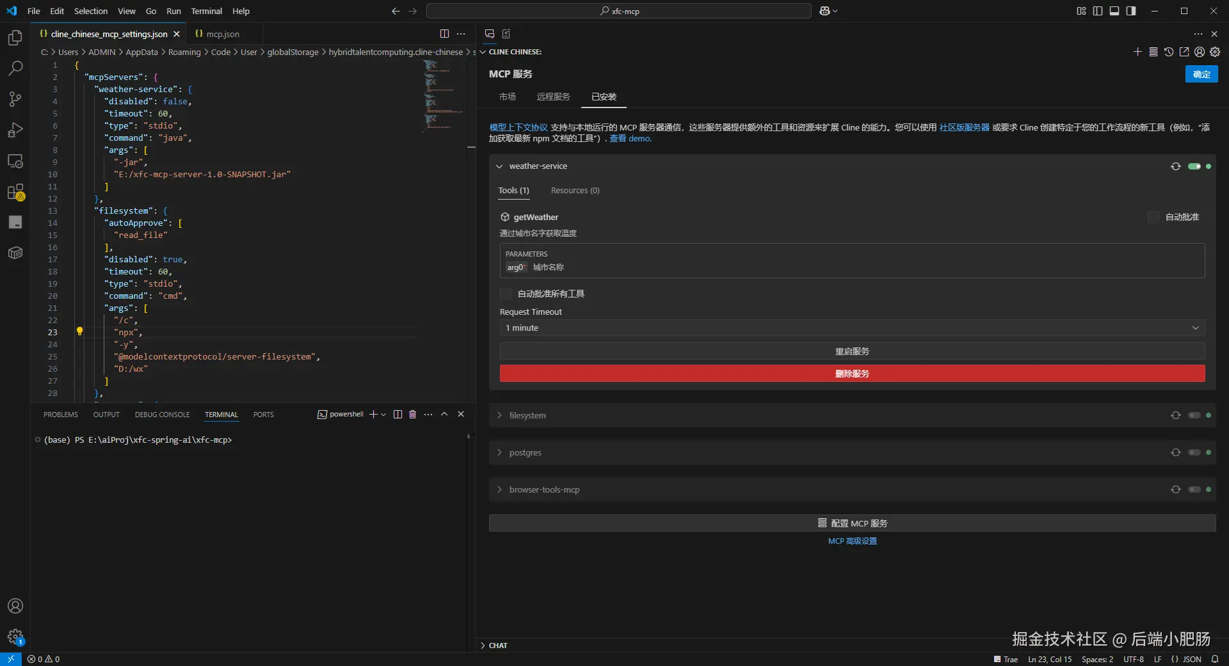Toggle primary sidebar layout icon
The image size is (1229, 666).
click(1098, 11)
